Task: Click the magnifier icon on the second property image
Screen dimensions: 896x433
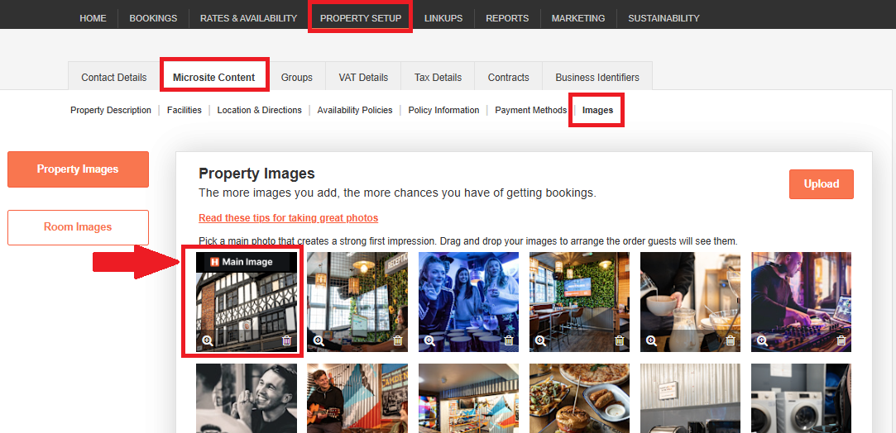Action: click(x=319, y=340)
